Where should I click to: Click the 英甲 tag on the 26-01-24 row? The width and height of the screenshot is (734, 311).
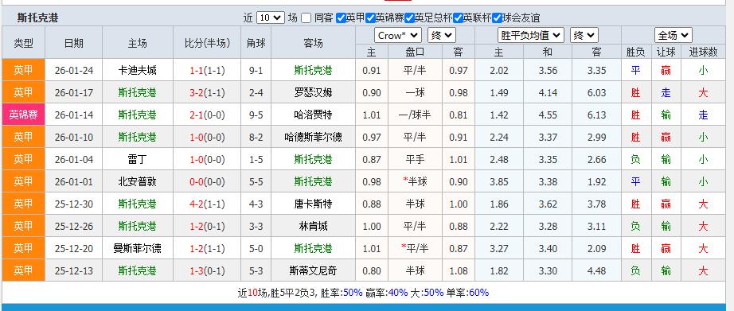click(23, 71)
